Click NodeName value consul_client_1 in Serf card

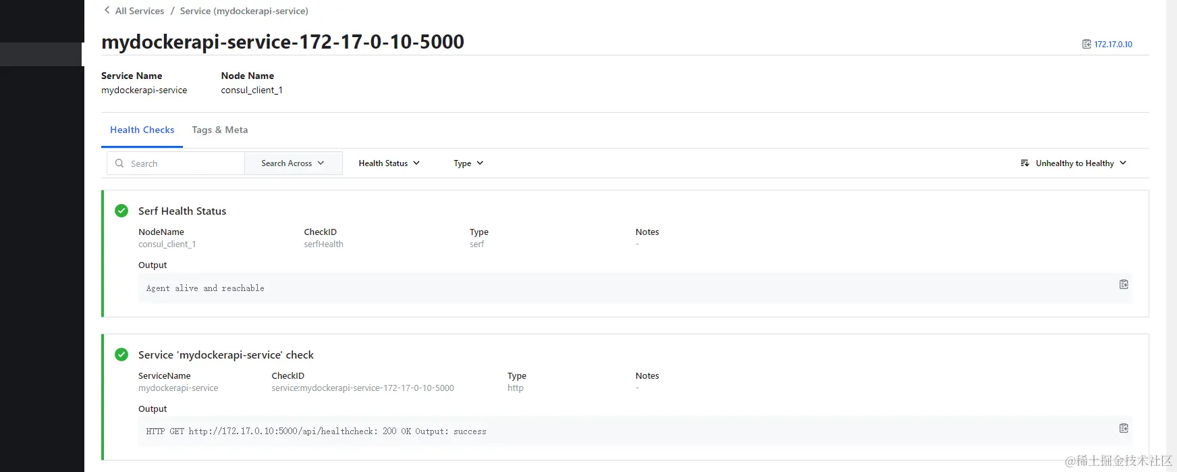pos(167,244)
